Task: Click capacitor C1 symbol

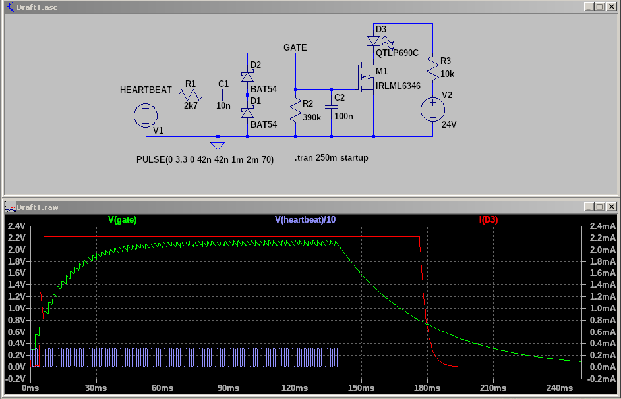Action: pos(223,95)
